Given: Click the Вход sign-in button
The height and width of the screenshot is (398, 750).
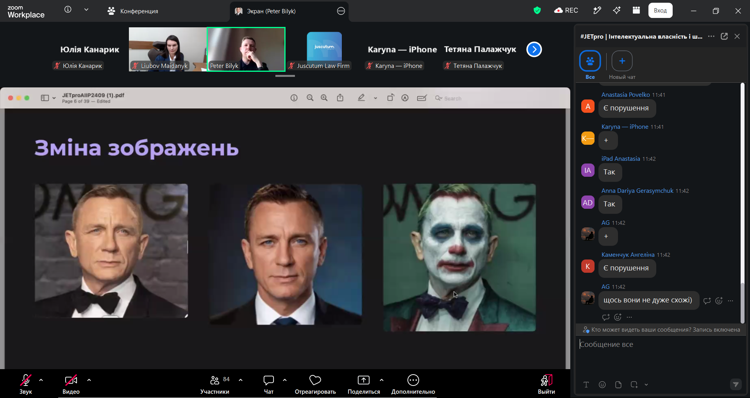Looking at the screenshot, I should tap(661, 11).
